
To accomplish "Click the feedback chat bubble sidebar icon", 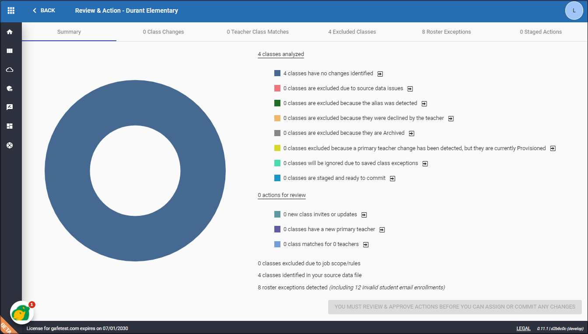I will (x=10, y=107).
